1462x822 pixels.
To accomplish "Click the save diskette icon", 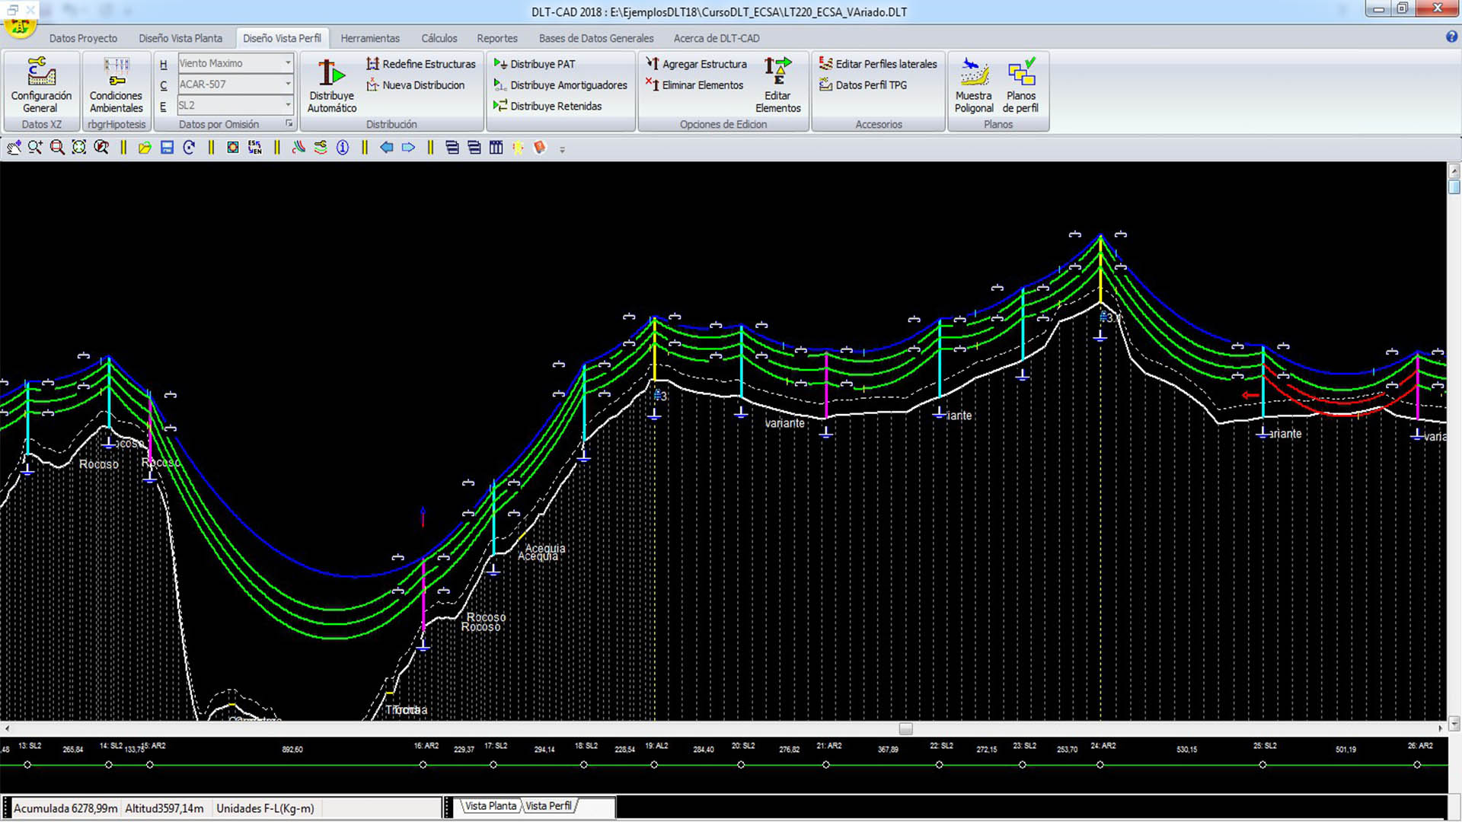I will pyautogui.click(x=168, y=148).
